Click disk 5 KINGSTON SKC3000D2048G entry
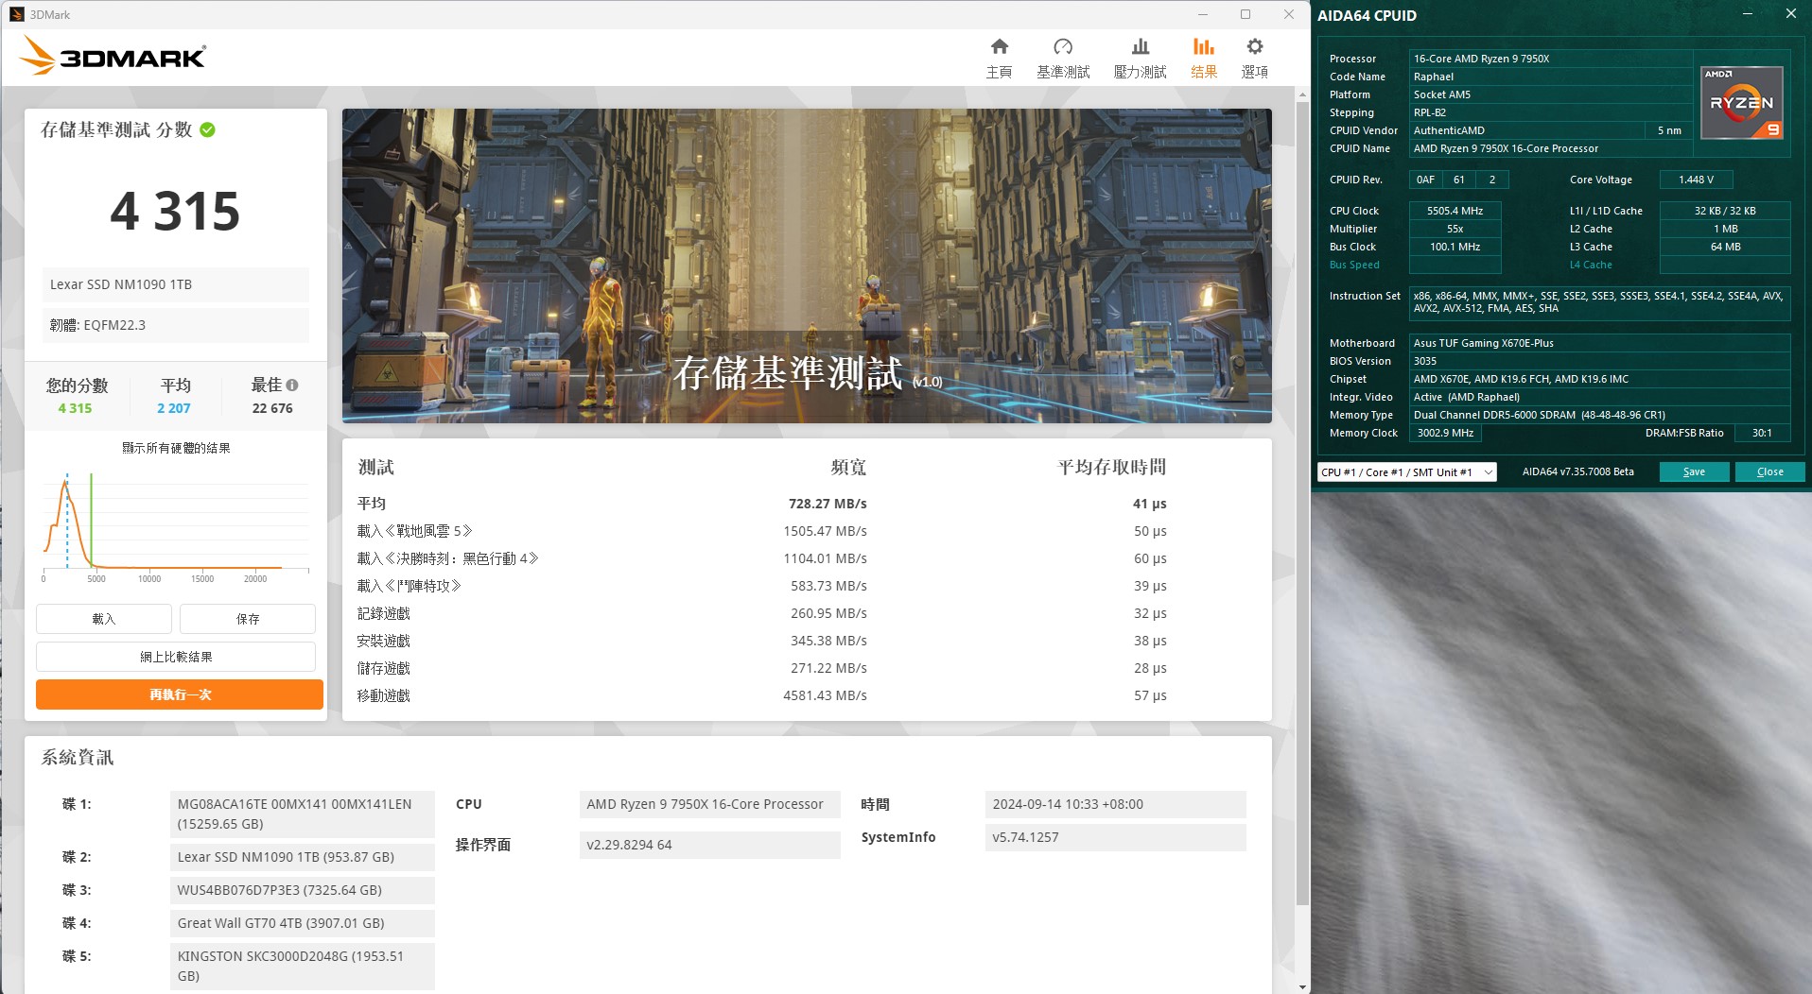1812x994 pixels. coord(302,966)
